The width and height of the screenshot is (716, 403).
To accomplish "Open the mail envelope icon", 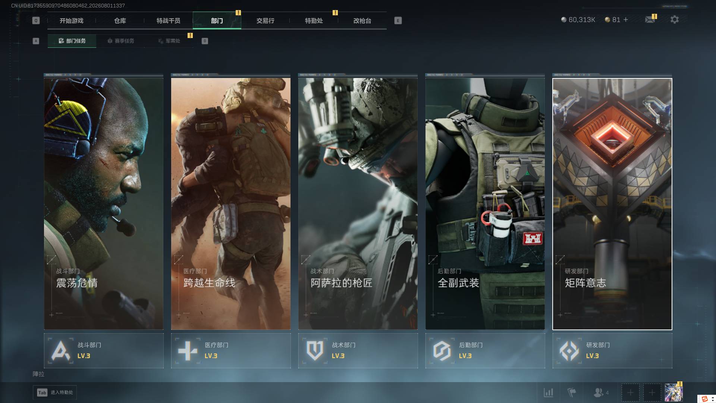I will click(650, 19).
